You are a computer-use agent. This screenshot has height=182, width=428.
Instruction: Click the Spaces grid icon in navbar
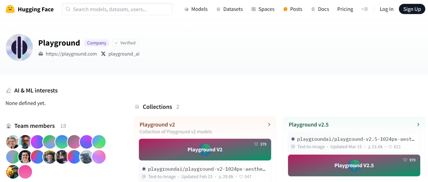(254, 9)
